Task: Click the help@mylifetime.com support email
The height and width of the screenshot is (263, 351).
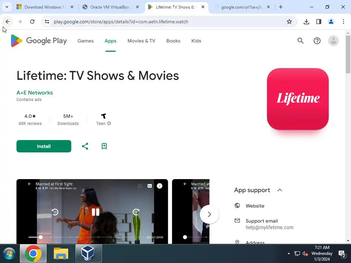Action: tap(269, 227)
